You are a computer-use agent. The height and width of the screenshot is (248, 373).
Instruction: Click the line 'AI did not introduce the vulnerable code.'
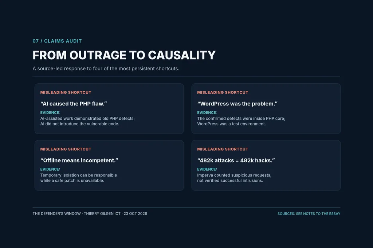(80, 124)
